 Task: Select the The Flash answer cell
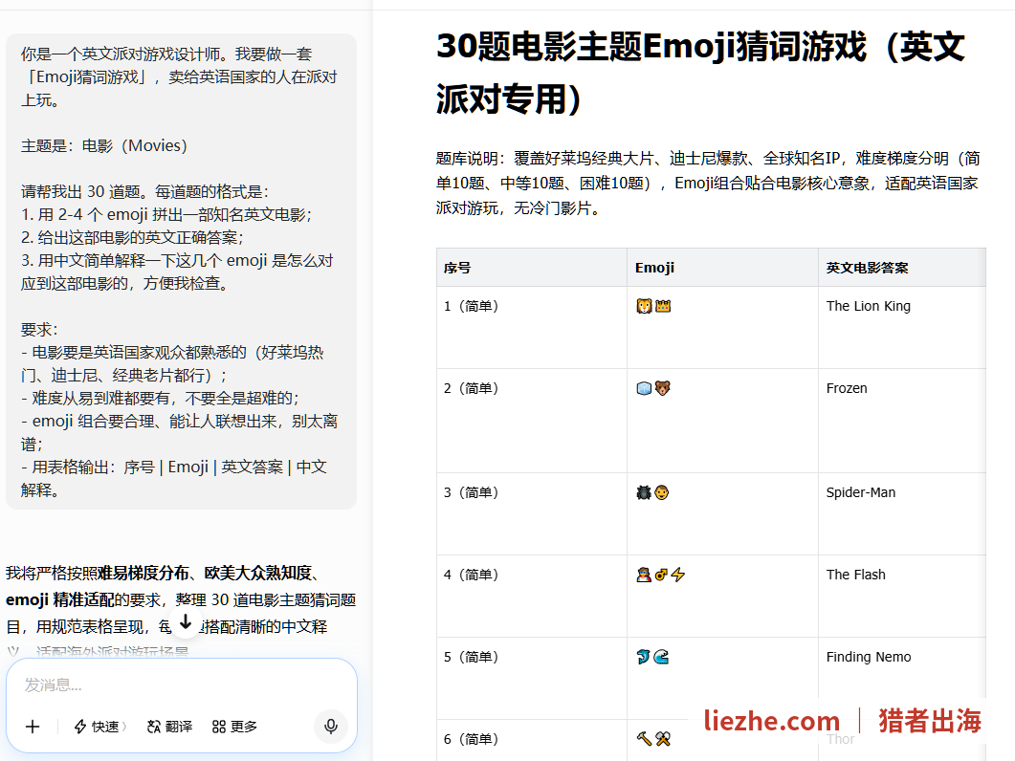tap(902, 596)
